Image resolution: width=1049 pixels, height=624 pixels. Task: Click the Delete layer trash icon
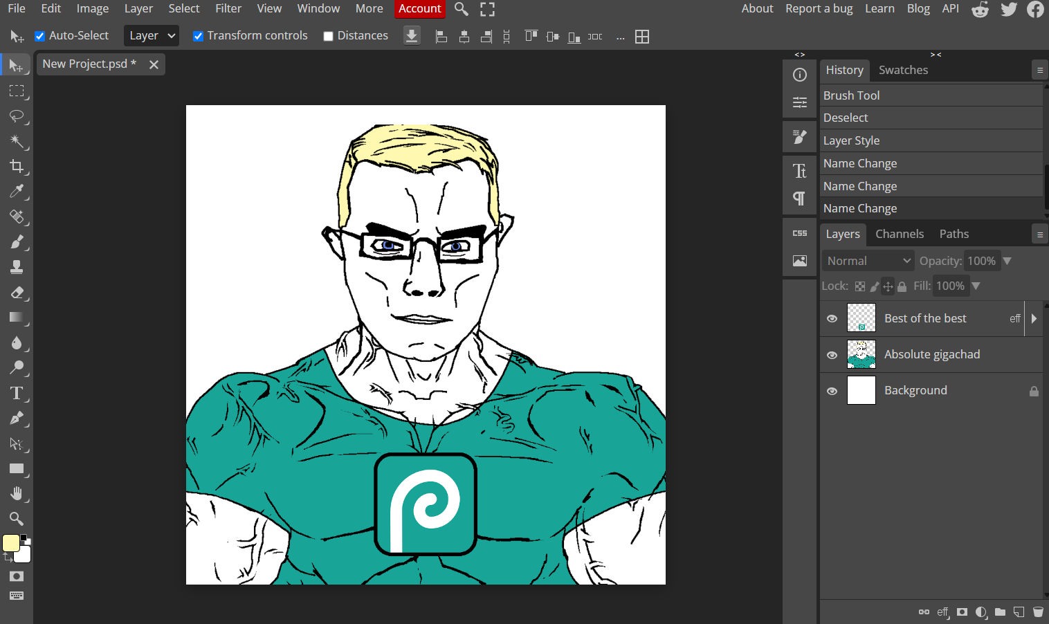tap(1038, 612)
